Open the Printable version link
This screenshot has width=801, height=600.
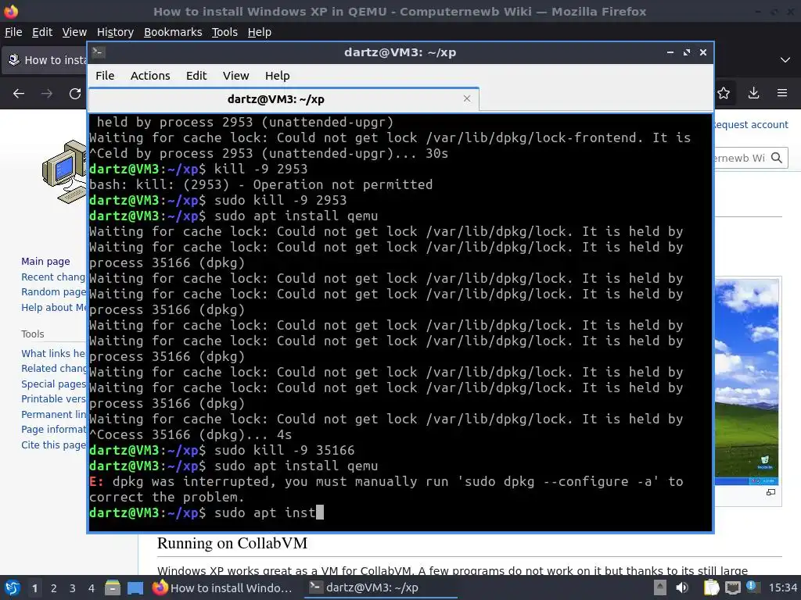[x=53, y=399]
